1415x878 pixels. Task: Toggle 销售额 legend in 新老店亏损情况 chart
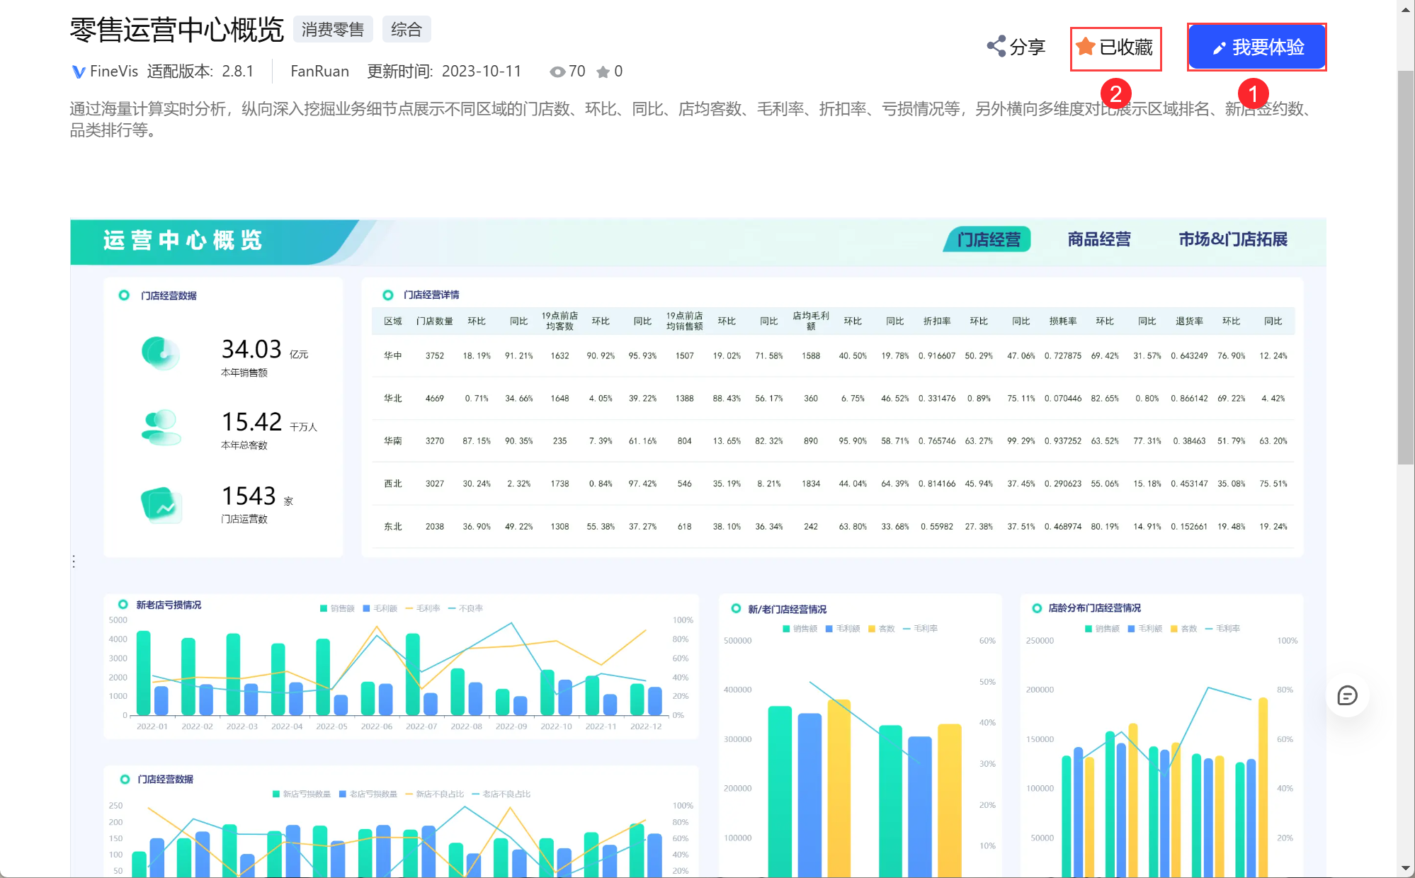tap(337, 608)
